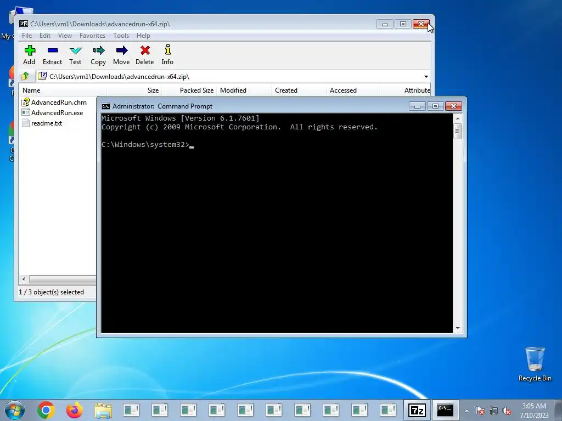Open the File menu in 7-Zip
562x421 pixels.
click(x=27, y=36)
